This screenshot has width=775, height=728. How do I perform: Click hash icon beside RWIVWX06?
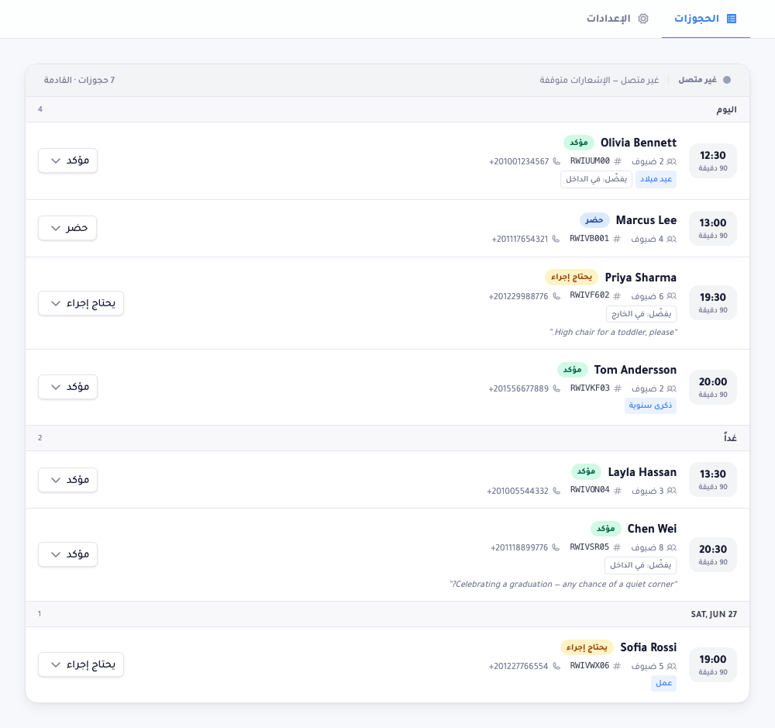617,666
